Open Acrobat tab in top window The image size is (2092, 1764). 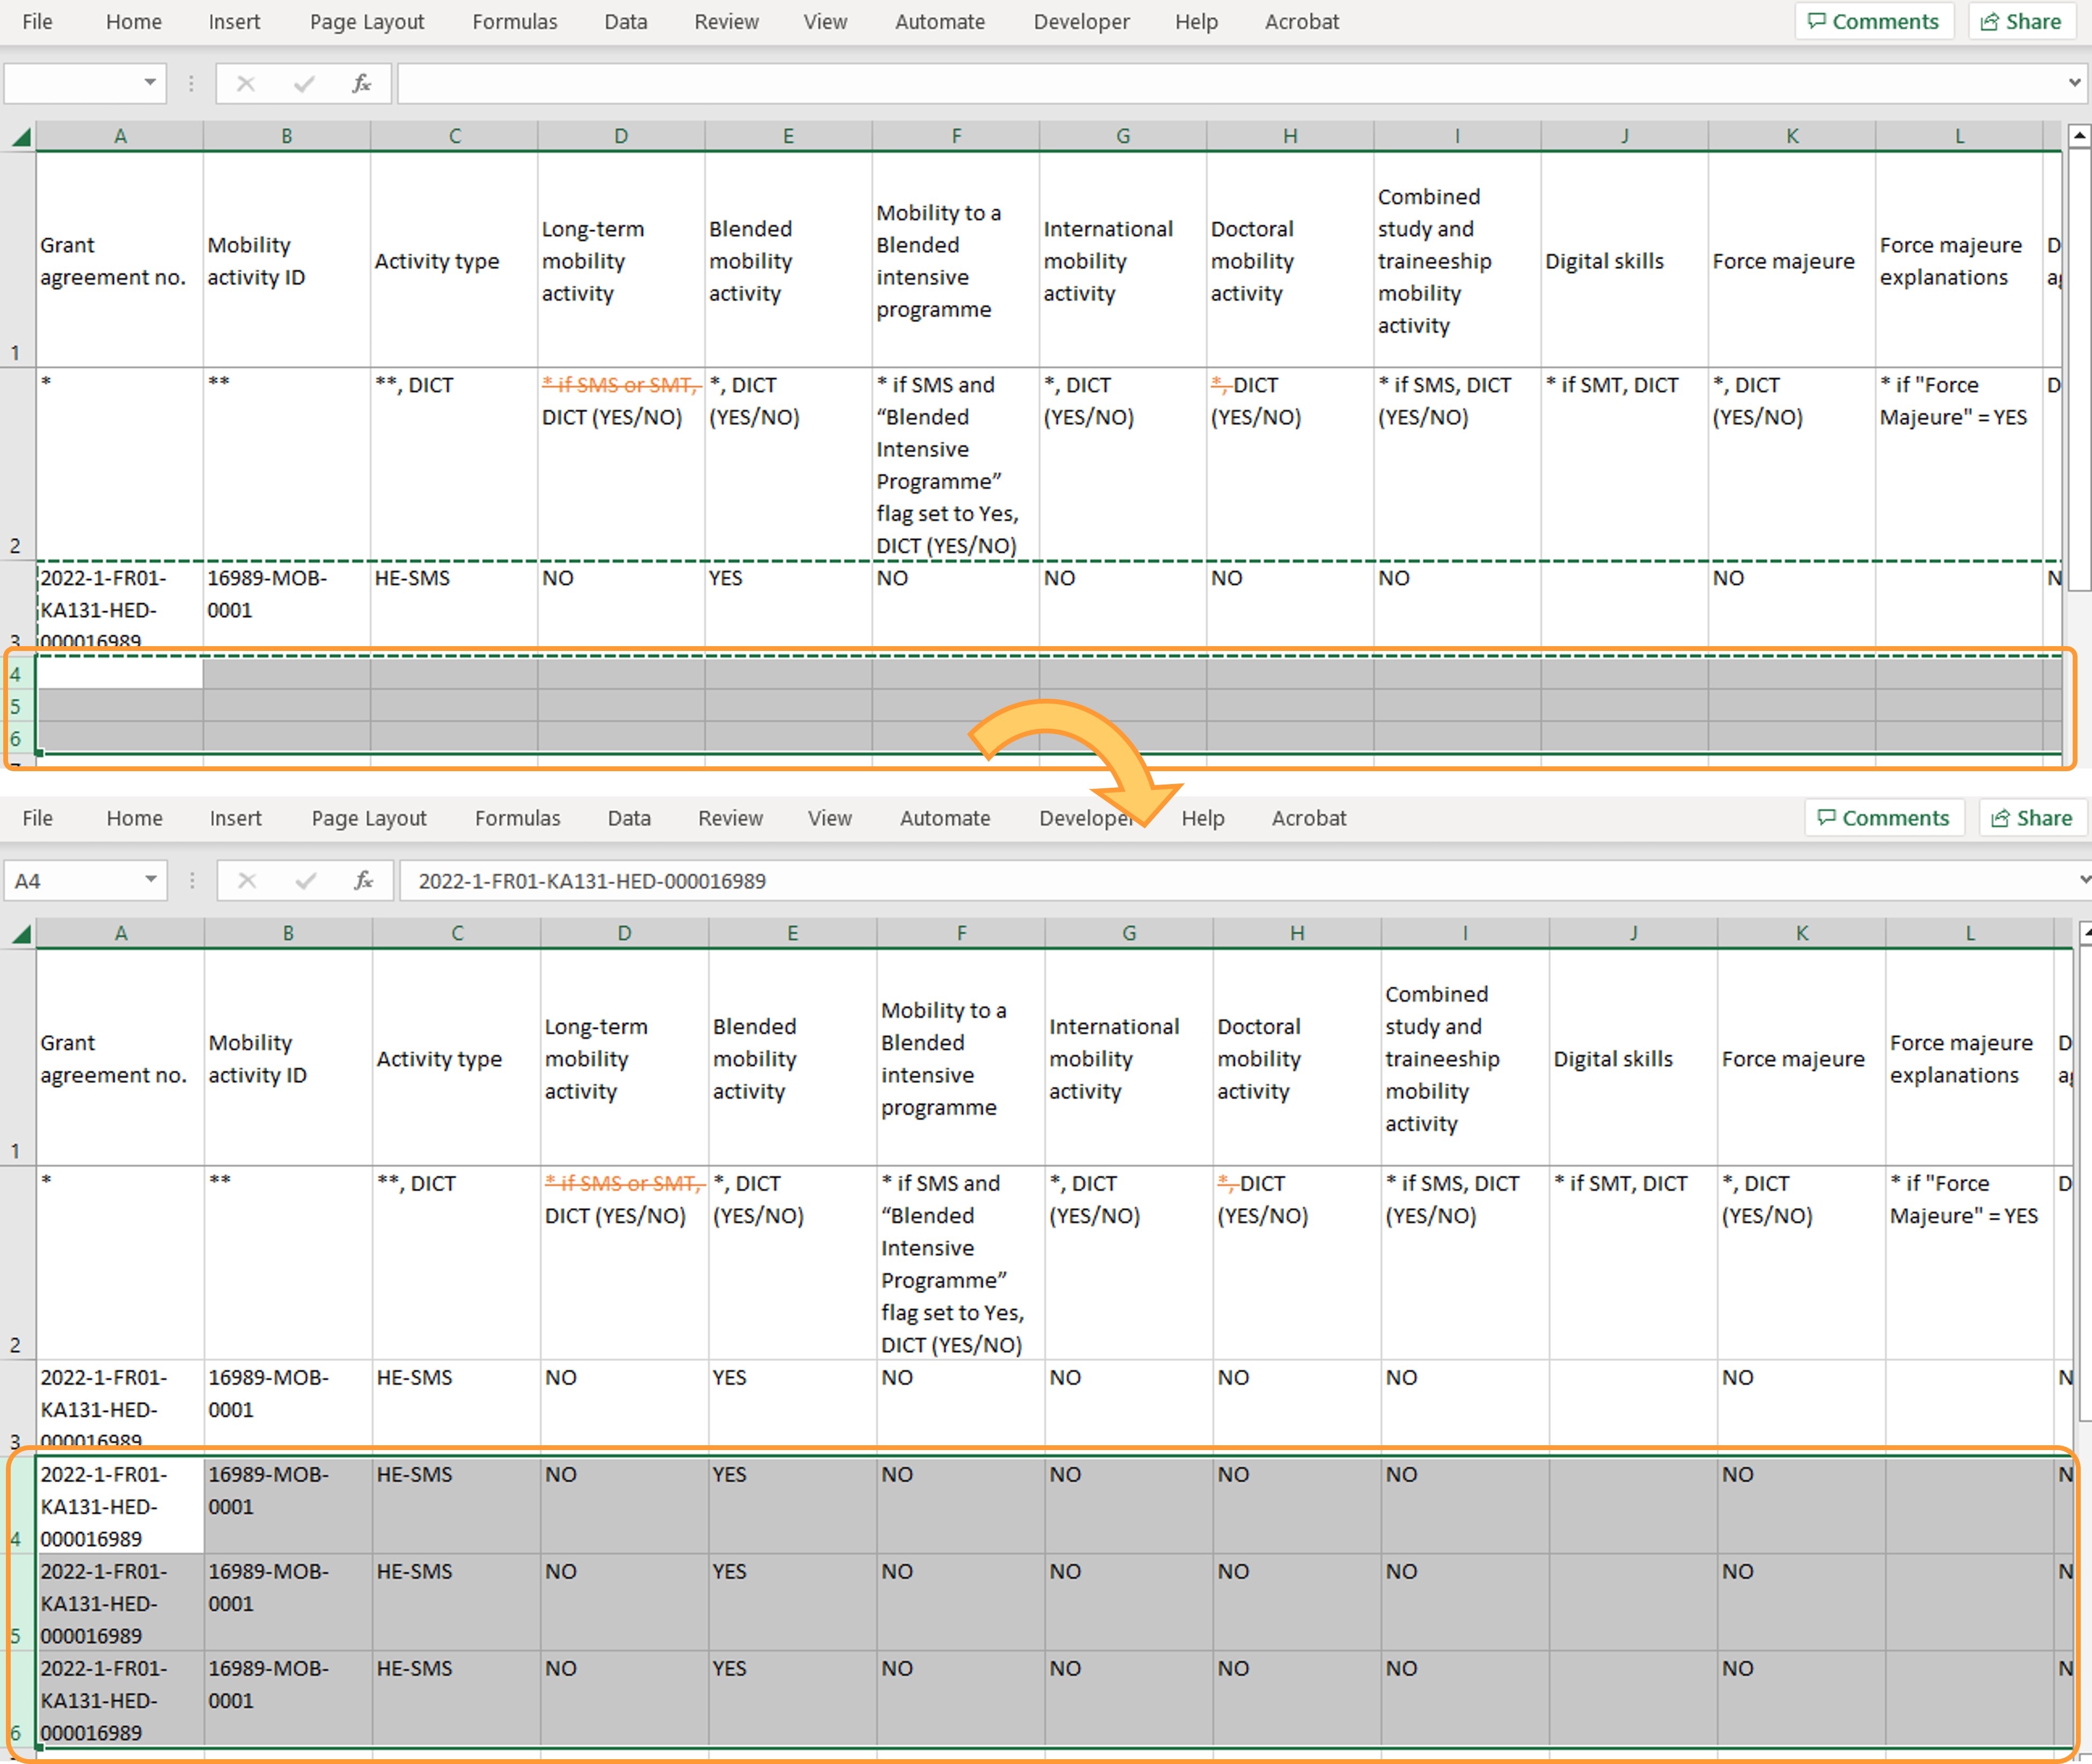(1302, 21)
